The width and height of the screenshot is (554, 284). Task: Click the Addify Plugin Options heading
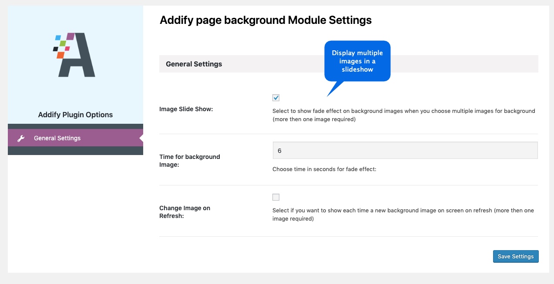pyautogui.click(x=75, y=114)
